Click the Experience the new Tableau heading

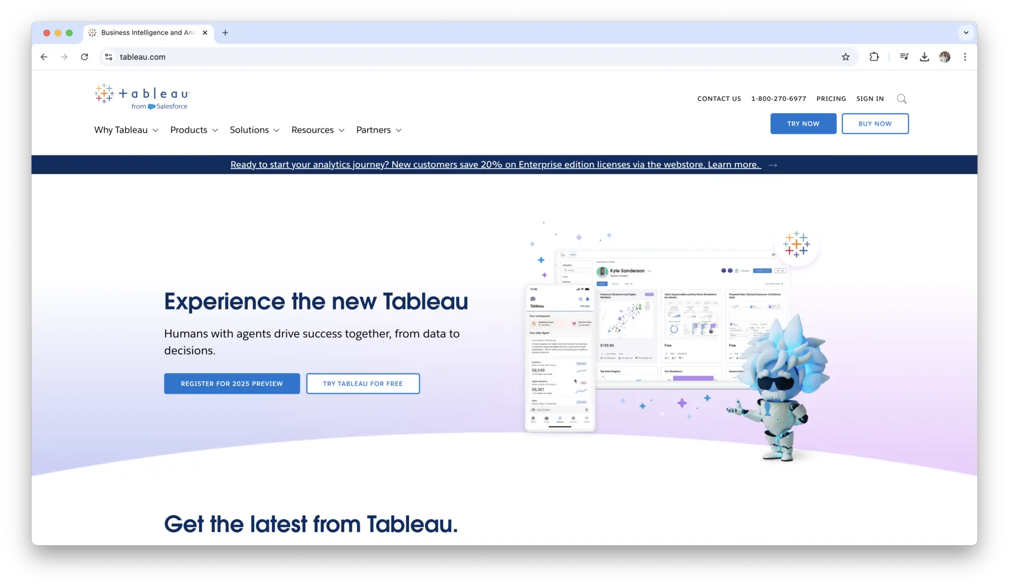pos(316,301)
